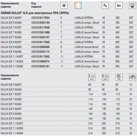Click the Код изделия column header

pos(36,5)
